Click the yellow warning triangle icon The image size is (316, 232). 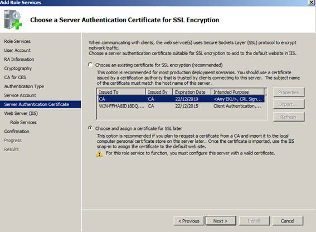pyautogui.click(x=99, y=154)
